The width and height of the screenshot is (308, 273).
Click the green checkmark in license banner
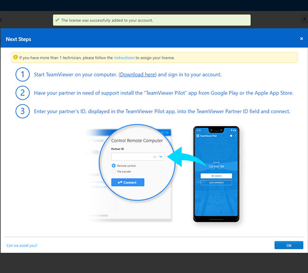pyautogui.click(x=57, y=20)
